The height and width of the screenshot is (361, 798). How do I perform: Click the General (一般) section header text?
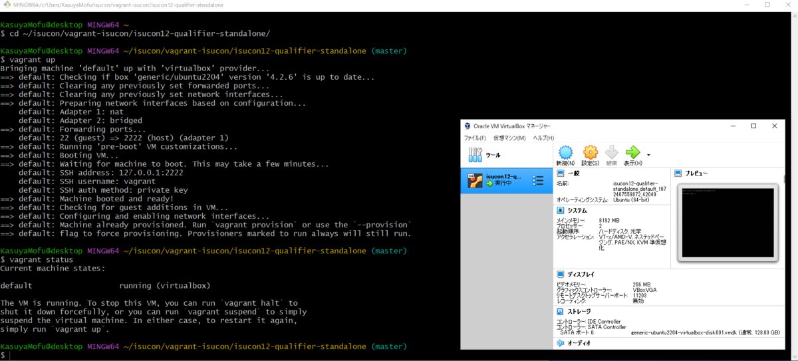click(x=573, y=173)
